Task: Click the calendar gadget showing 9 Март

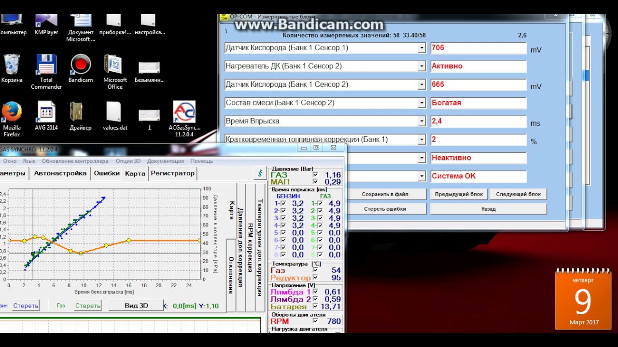Action: click(583, 300)
